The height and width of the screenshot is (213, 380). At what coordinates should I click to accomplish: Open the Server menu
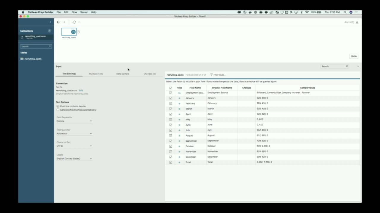coord(84,12)
